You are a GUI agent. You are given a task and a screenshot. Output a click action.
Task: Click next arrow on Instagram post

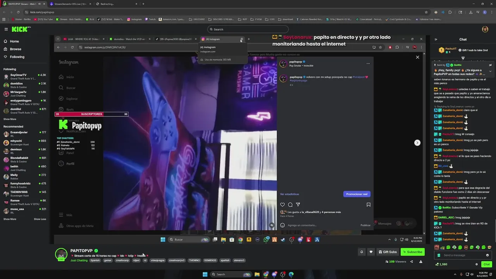click(417, 143)
